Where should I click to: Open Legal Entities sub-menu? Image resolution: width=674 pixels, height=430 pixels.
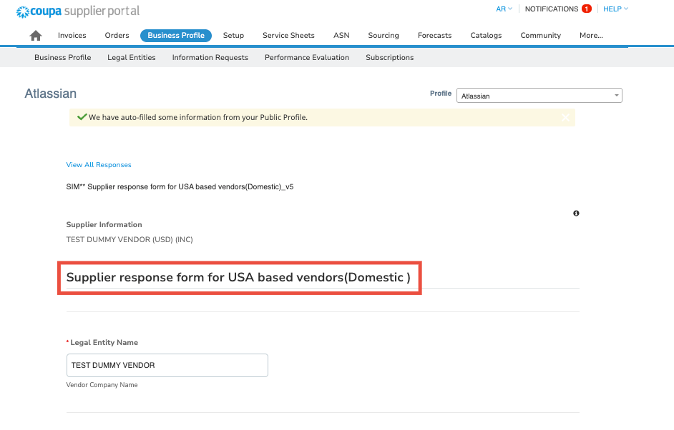click(x=132, y=58)
